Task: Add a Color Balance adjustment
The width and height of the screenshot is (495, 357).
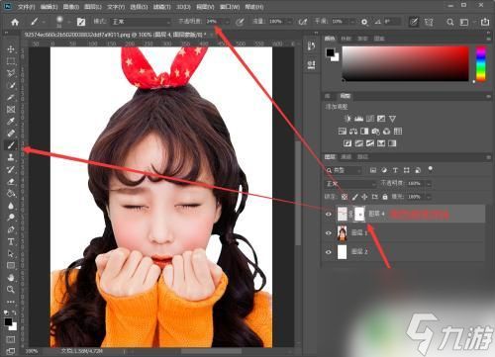Action: (353, 132)
